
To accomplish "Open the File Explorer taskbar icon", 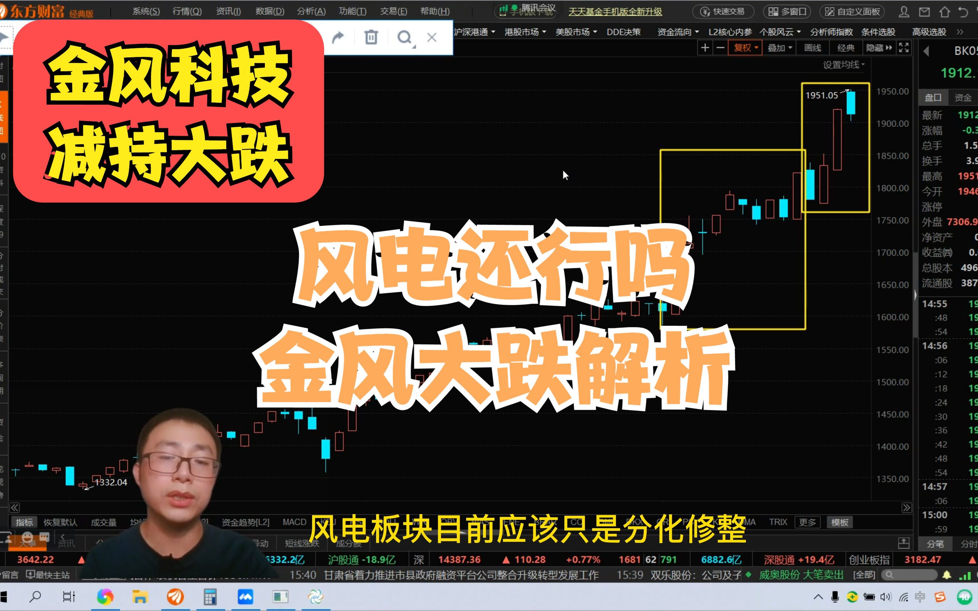I will [140, 597].
